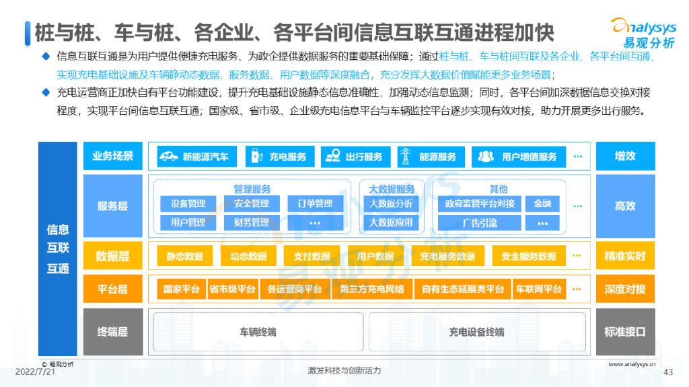The image size is (689, 387).
Task: Click the 精准实时 box
Action: [625, 256]
